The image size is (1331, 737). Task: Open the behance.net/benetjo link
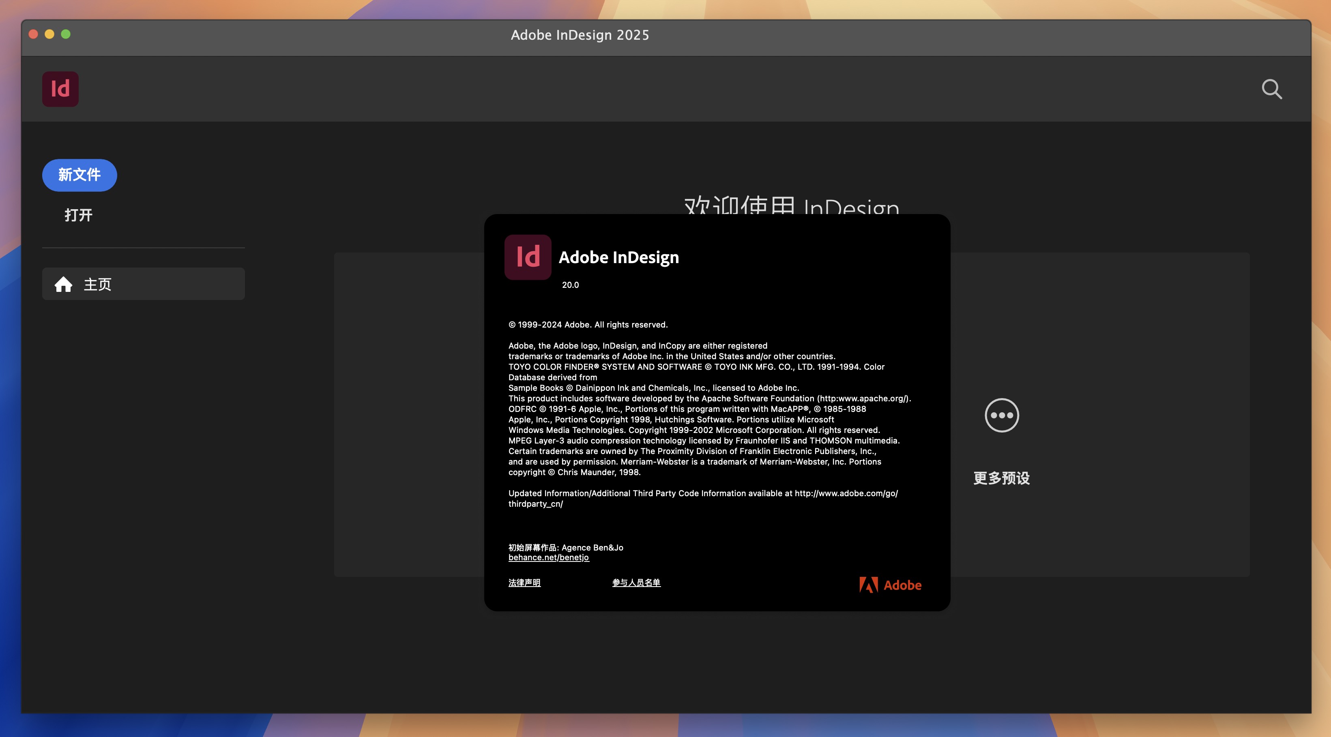click(548, 558)
